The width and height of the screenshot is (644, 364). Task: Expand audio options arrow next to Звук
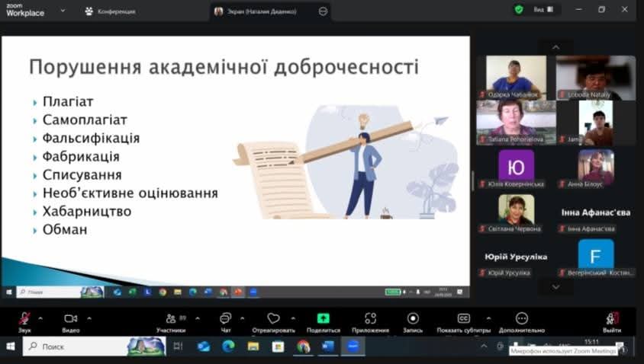[x=40, y=318]
